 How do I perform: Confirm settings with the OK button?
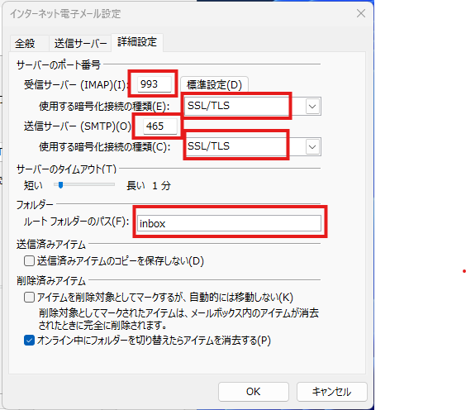pyautogui.click(x=254, y=392)
